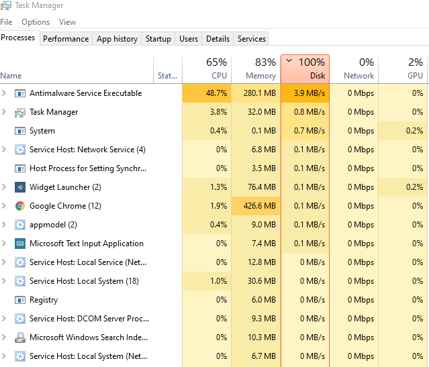Image resolution: width=429 pixels, height=367 pixels.
Task: Click the Antimalware Service Executable process icon
Action: coord(20,93)
